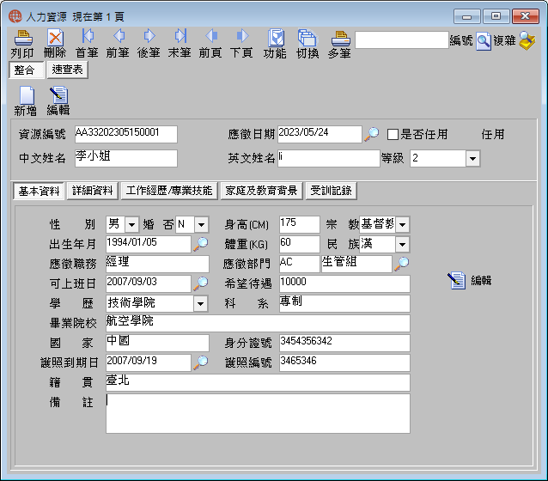The image size is (548, 481).
Task: Expand the 學歷 dropdown
Action: pyautogui.click(x=201, y=303)
